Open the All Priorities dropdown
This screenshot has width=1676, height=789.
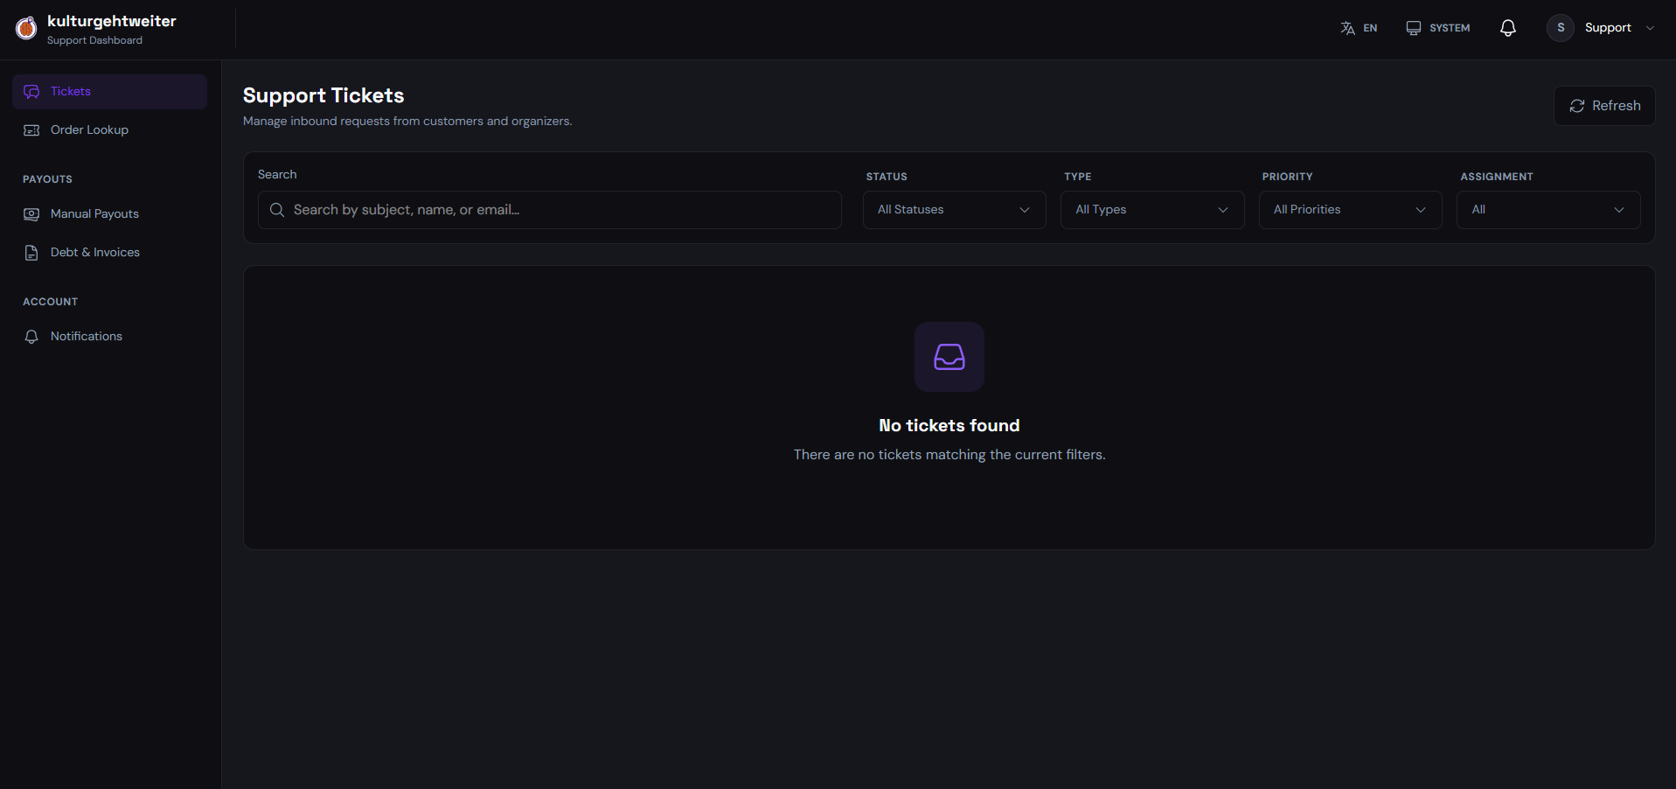[x=1350, y=210]
